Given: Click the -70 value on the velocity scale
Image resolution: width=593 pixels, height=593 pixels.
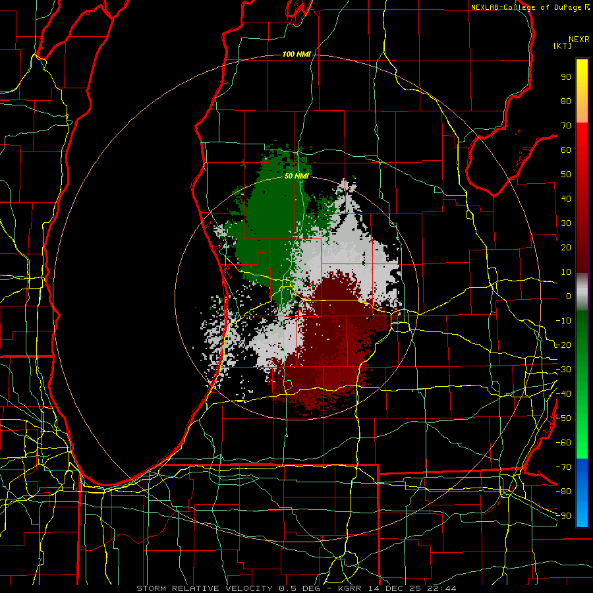Looking at the screenshot, I should point(563,467).
